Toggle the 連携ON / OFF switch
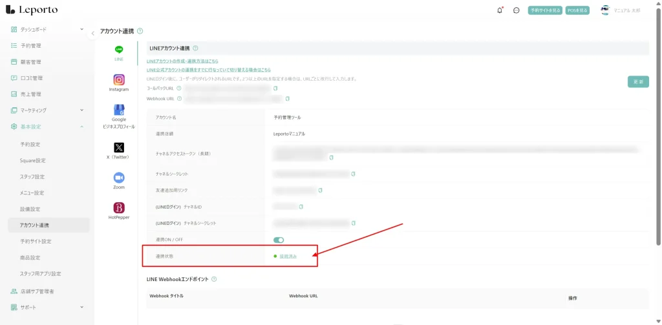The width and height of the screenshot is (662, 325). click(x=279, y=240)
